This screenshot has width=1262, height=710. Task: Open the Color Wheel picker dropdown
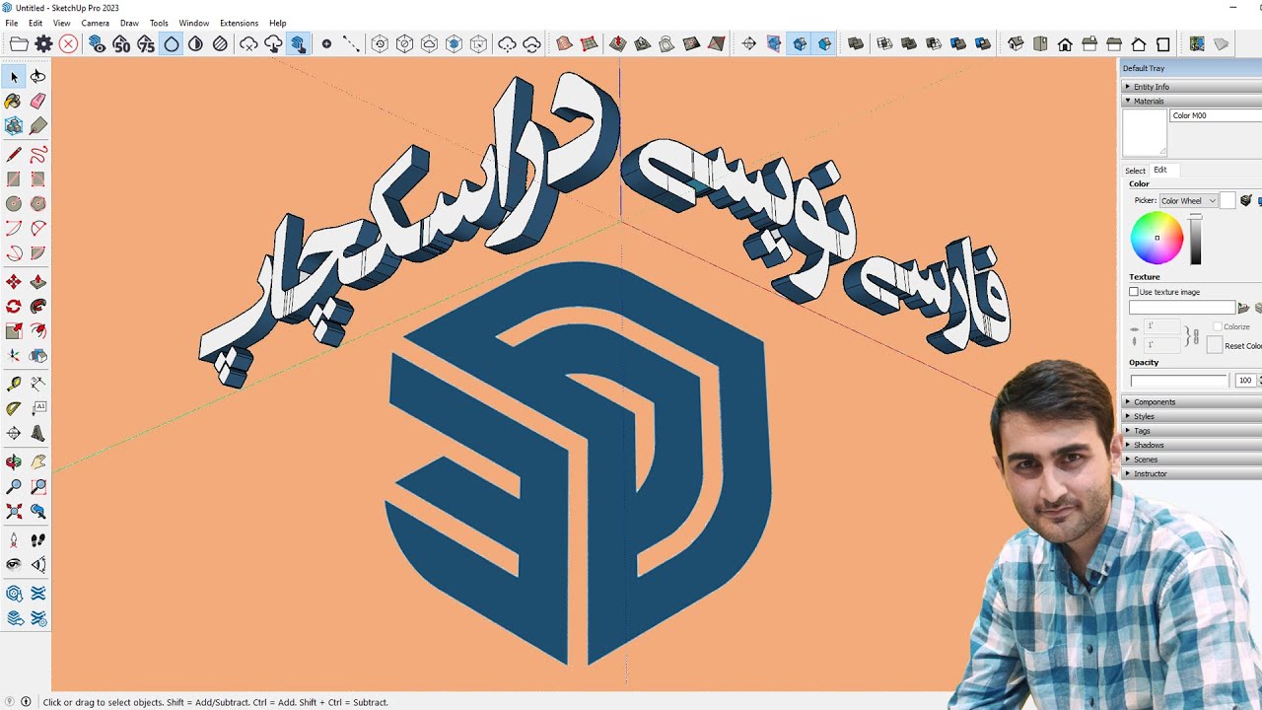[x=1188, y=200]
